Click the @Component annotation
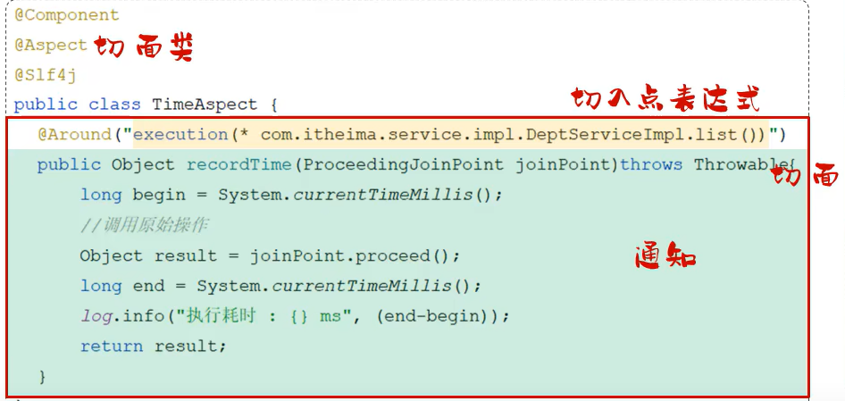 (66, 15)
